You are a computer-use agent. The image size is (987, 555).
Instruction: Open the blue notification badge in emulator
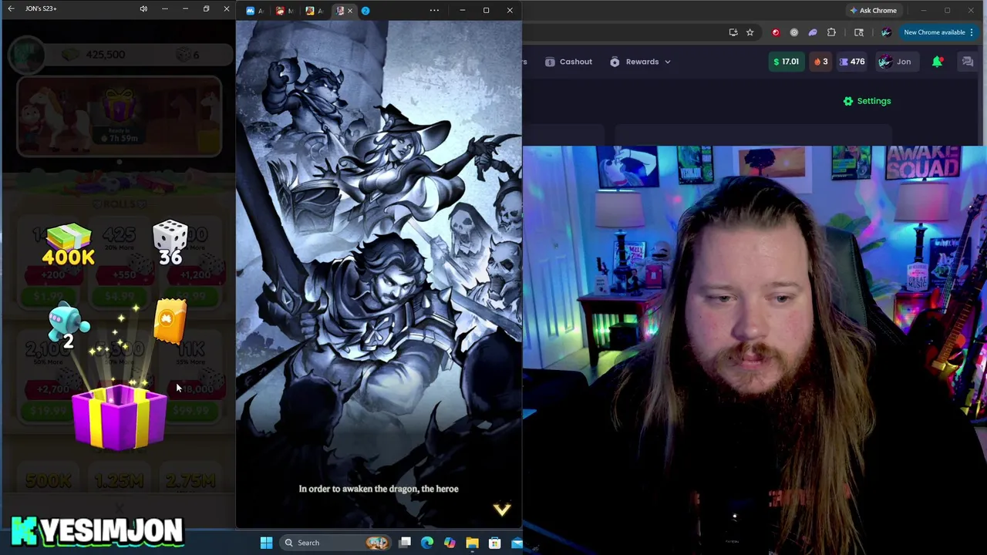365,11
